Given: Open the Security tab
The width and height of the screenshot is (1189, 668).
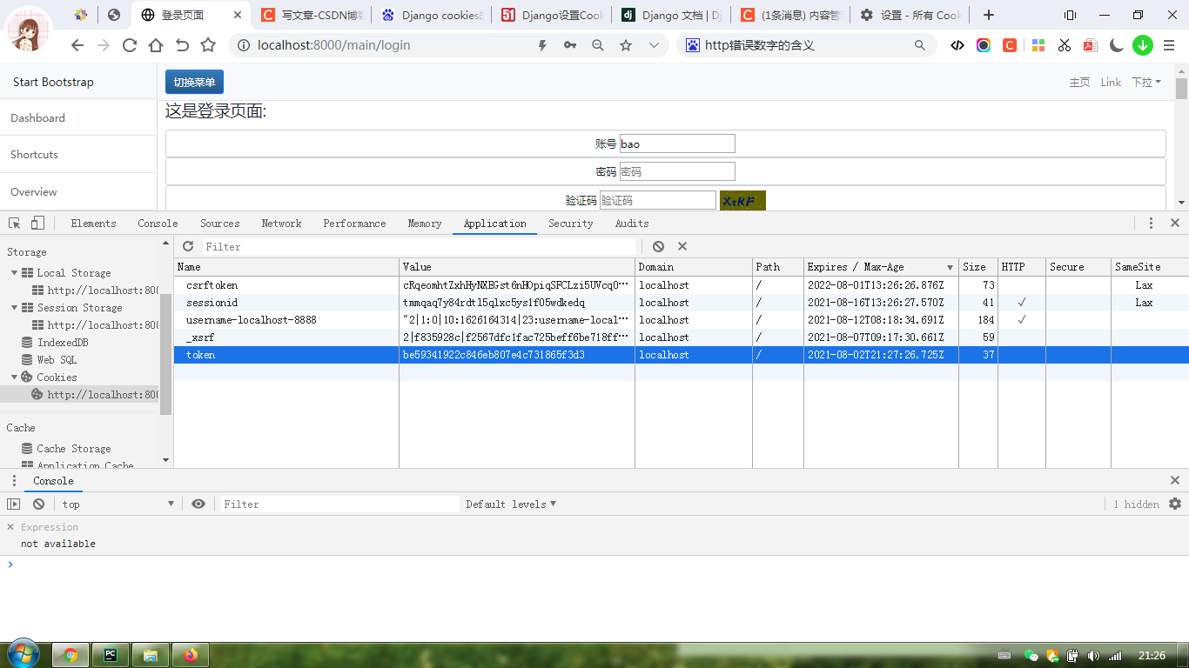Looking at the screenshot, I should [x=570, y=223].
